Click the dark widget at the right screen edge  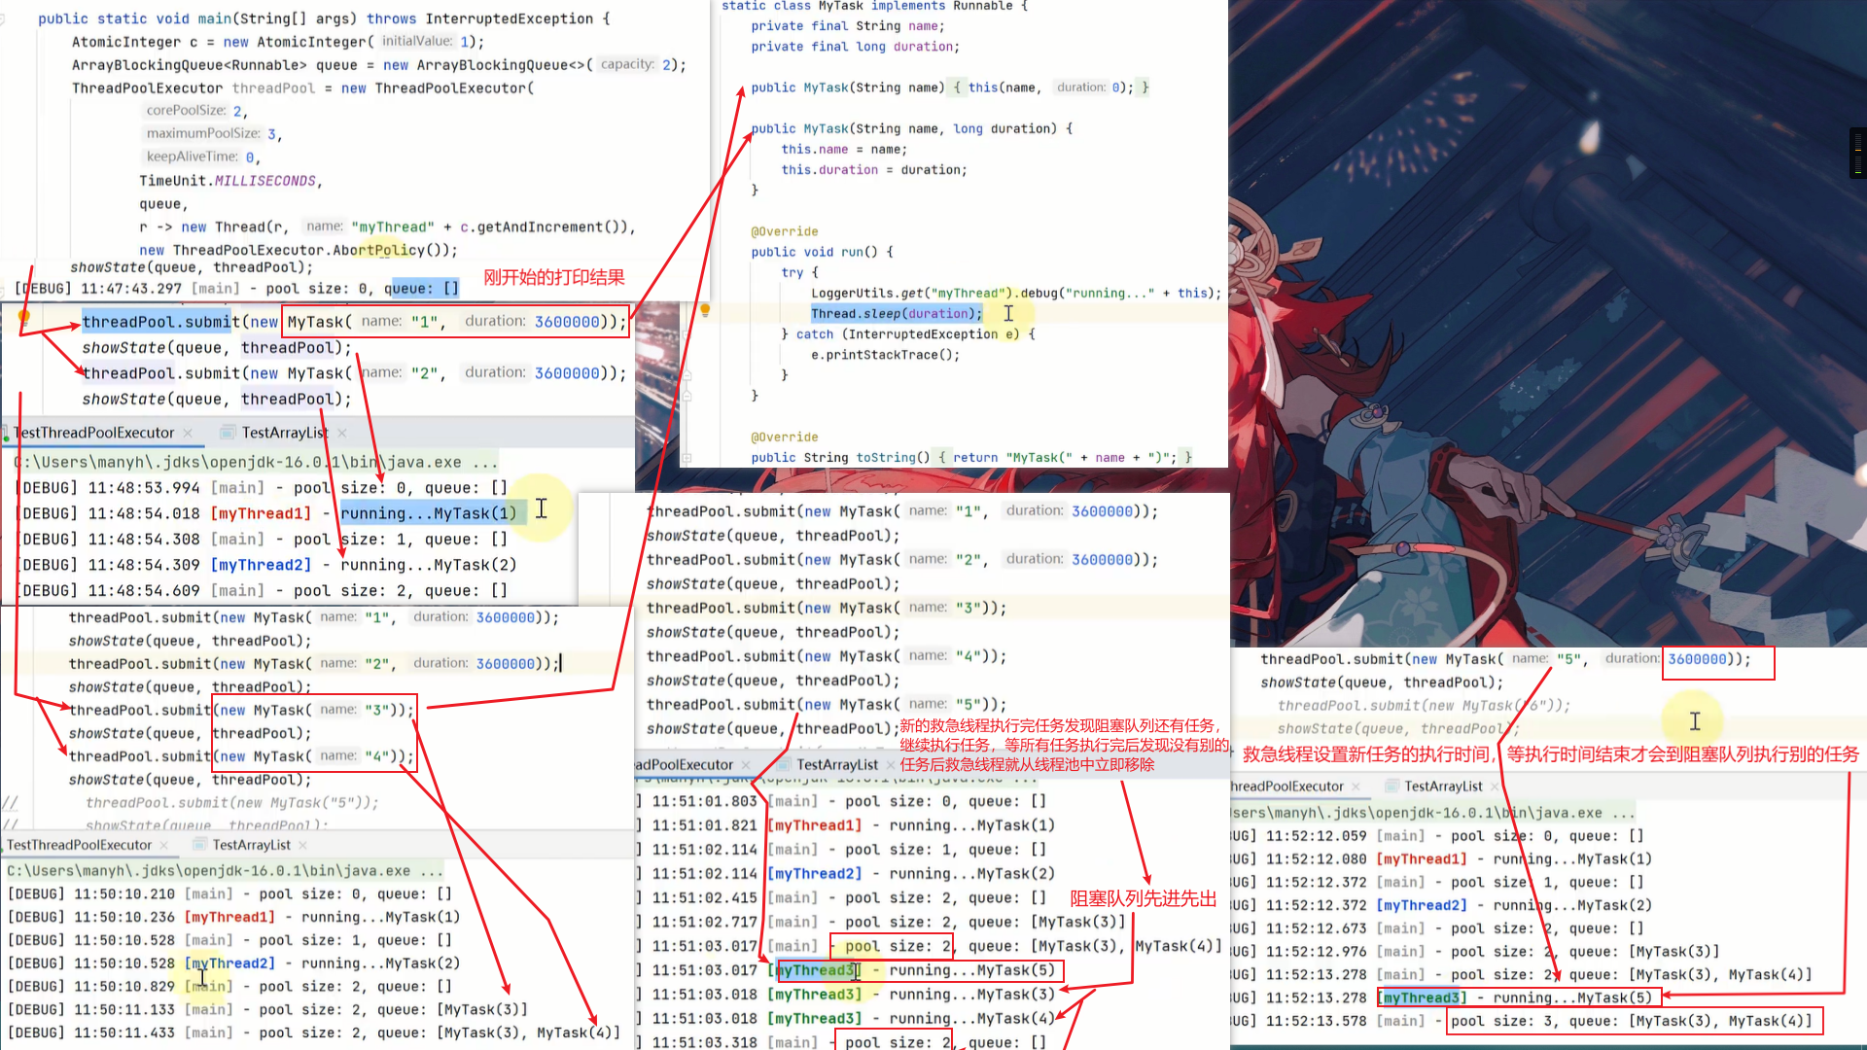pyautogui.click(x=1857, y=153)
